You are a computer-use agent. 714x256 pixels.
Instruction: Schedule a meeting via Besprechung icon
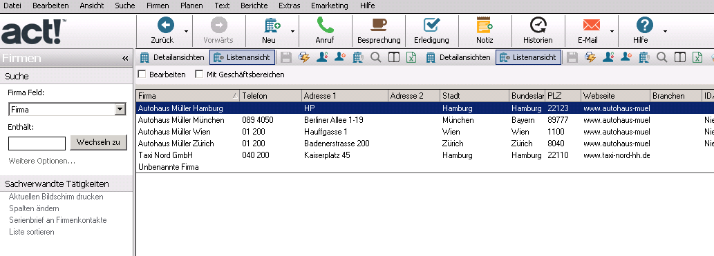[378, 25]
